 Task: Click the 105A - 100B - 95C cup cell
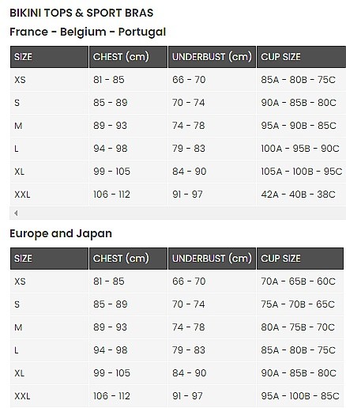301,172
